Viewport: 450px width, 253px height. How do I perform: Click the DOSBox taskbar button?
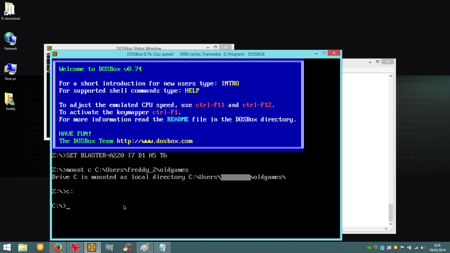(x=92, y=247)
